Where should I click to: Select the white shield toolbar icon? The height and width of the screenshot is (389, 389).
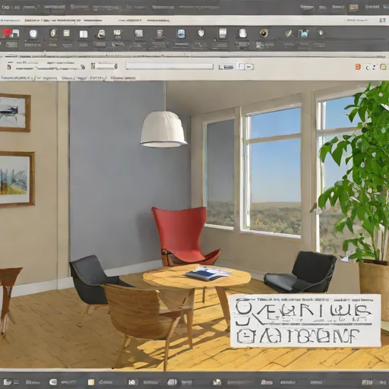201,33
